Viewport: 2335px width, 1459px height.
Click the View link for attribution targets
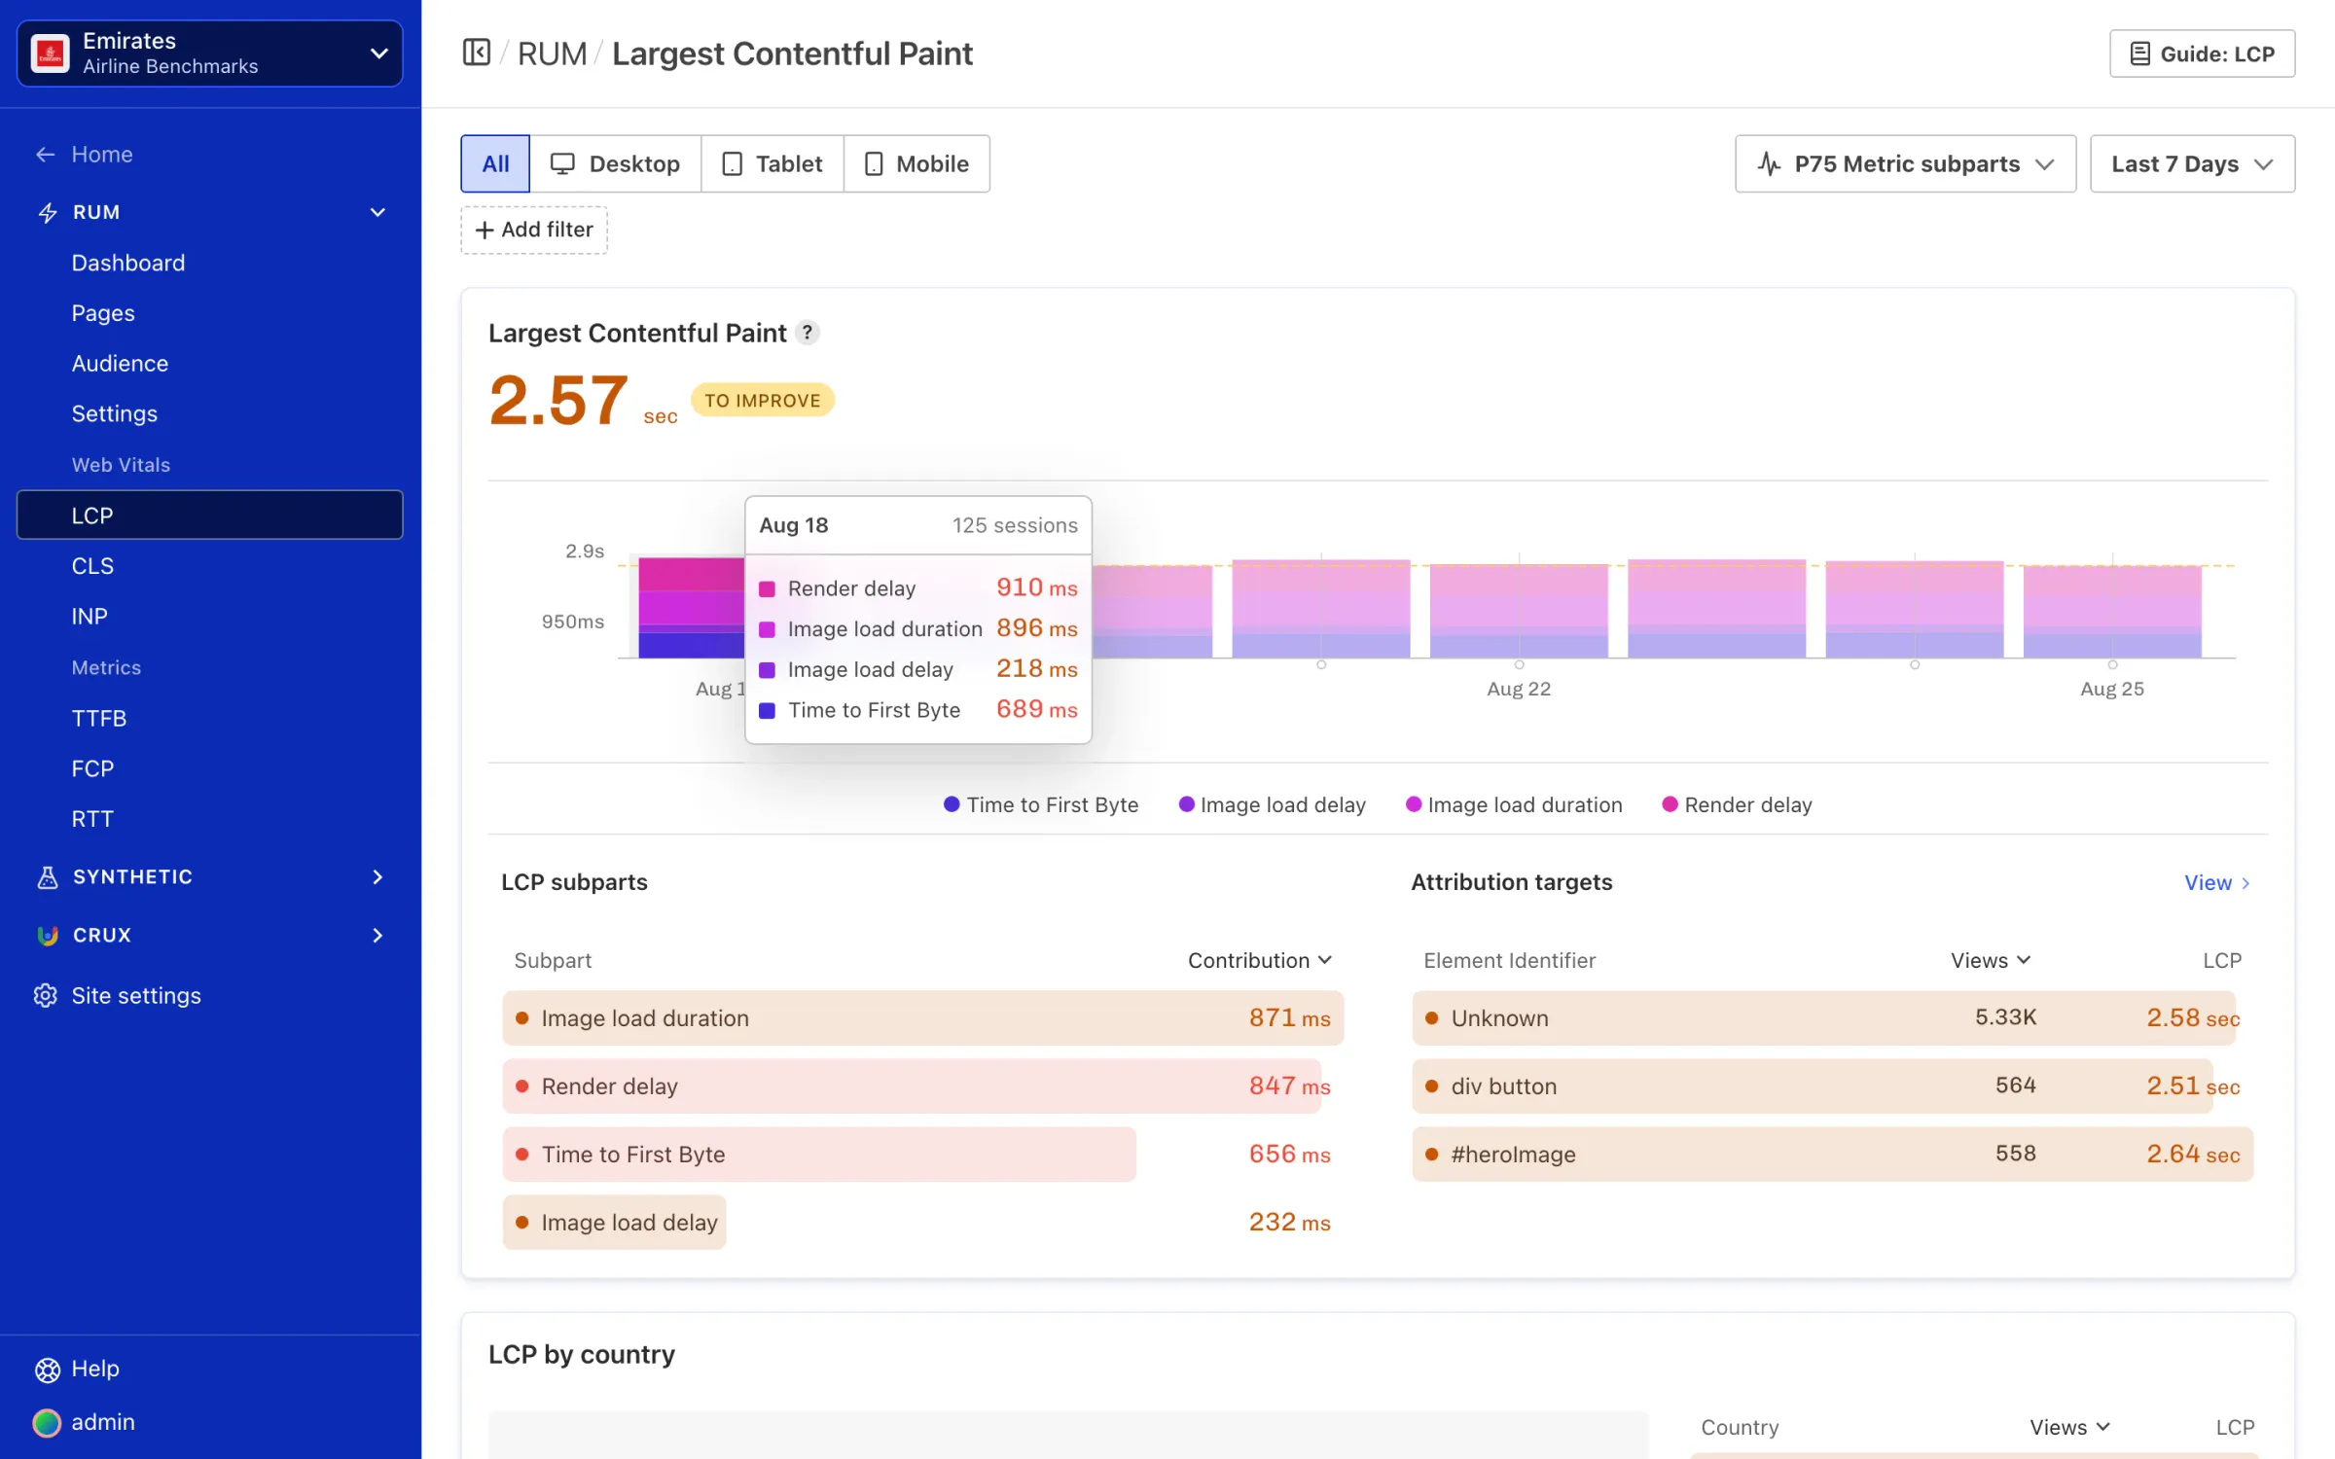(2217, 882)
